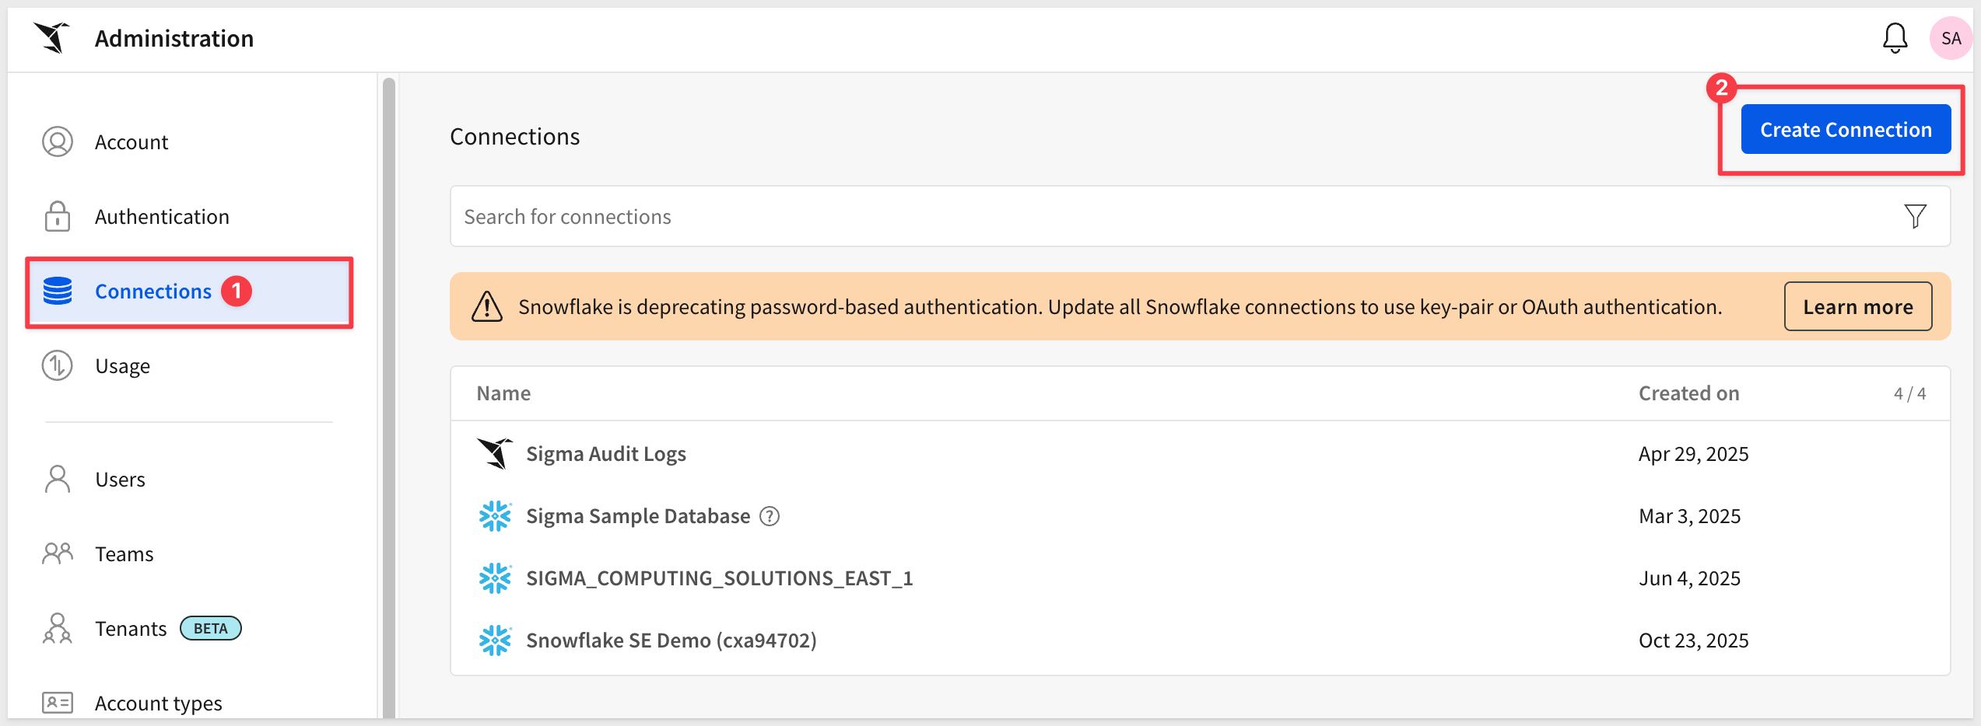Viewport: 1981px width, 726px height.
Task: Click the sidebar vertical scrollbar
Action: 389,389
